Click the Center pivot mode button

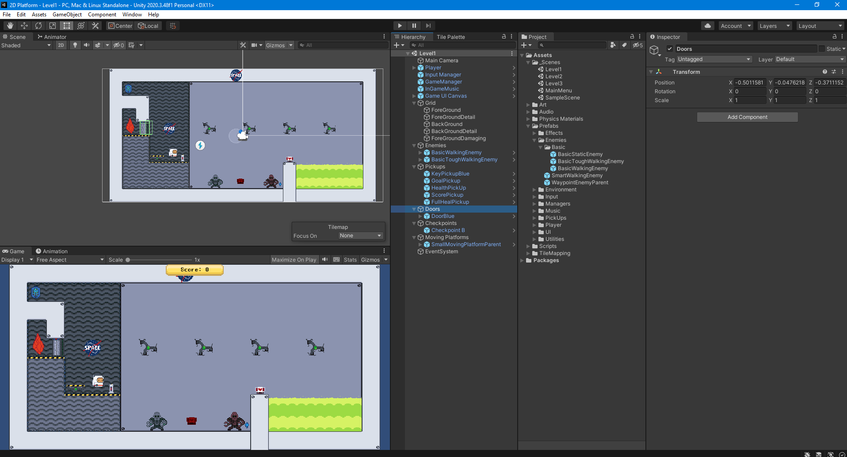click(x=120, y=26)
